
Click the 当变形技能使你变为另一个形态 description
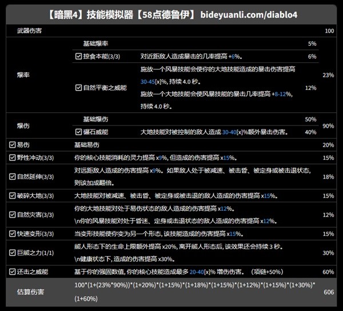click(159, 234)
